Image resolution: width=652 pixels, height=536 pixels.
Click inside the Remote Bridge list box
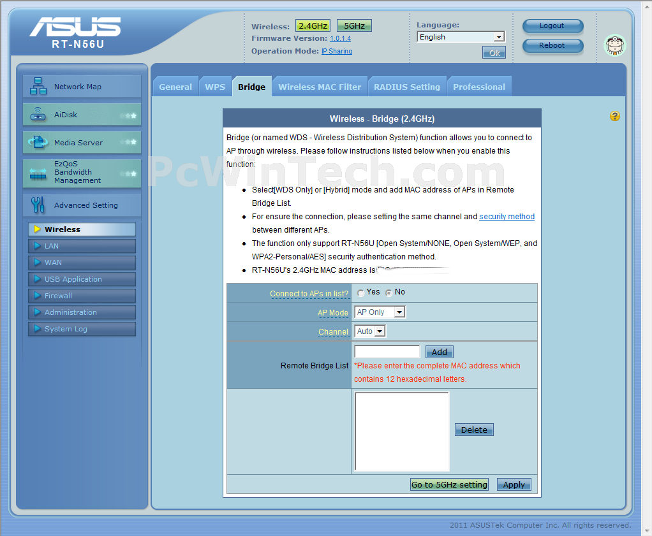[402, 431]
